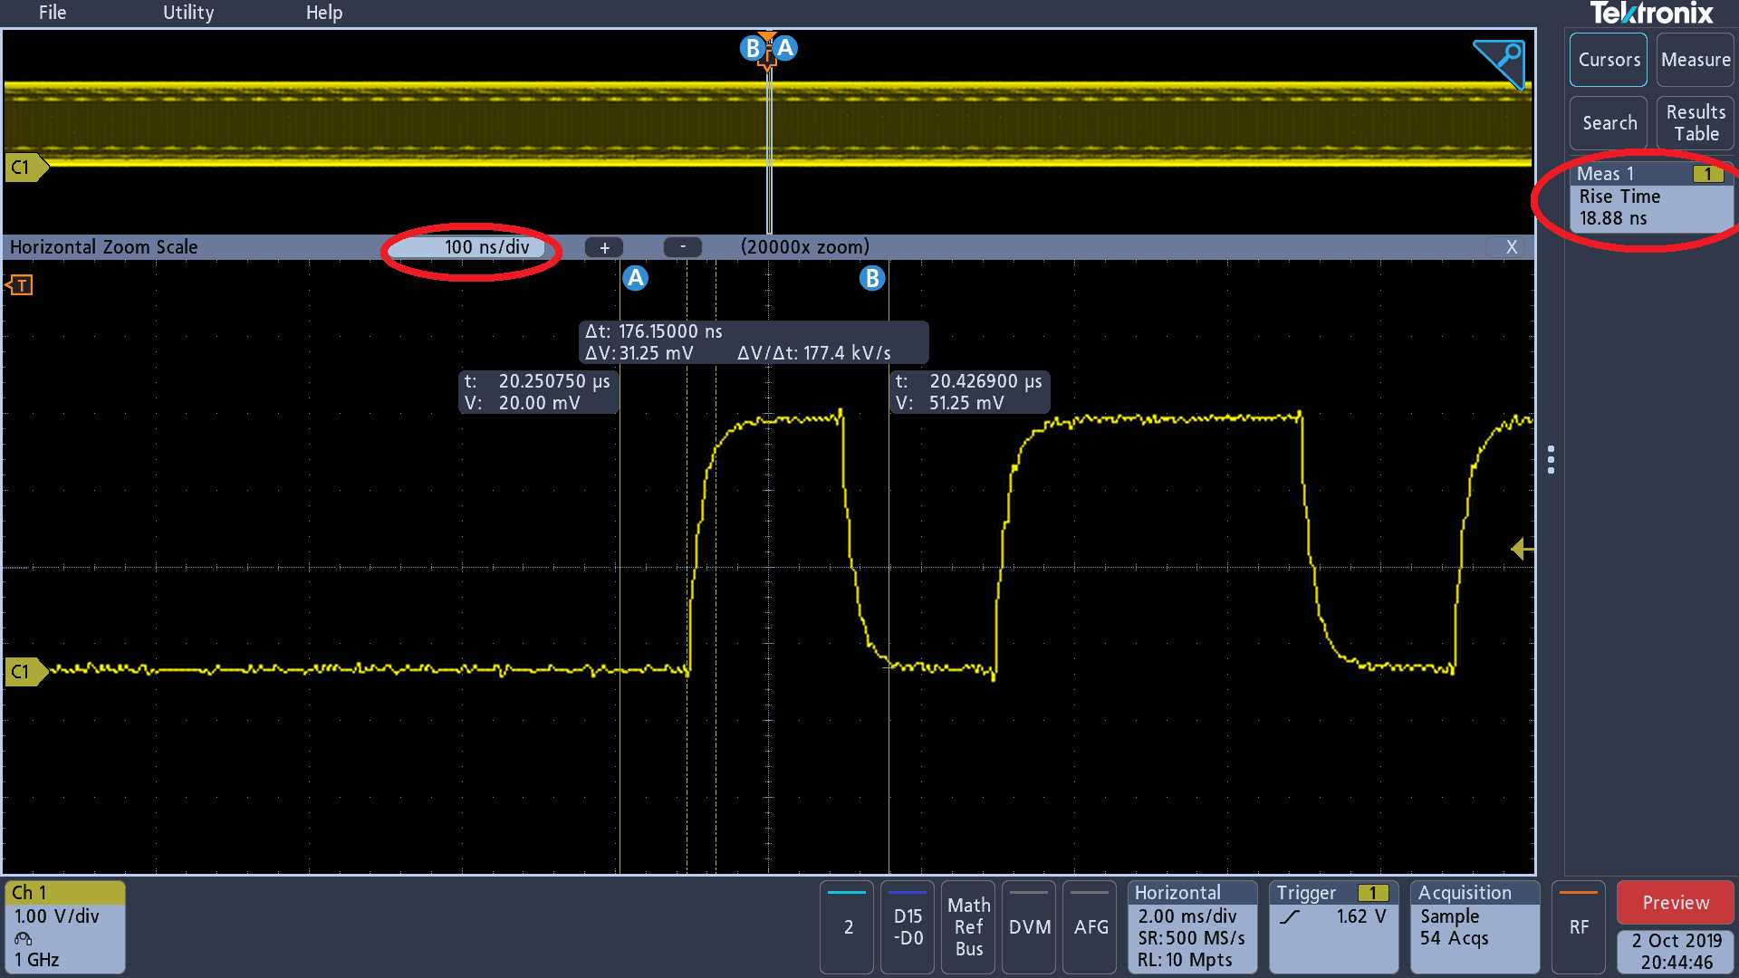Expand the Acquisition settings badge
Image resolution: width=1739 pixels, height=978 pixels.
point(1474,926)
